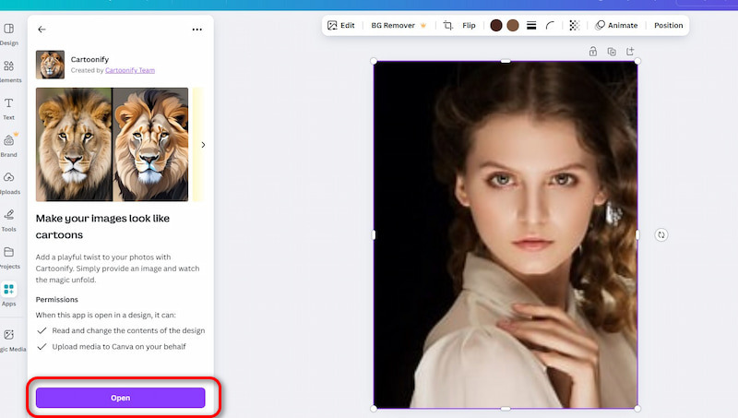Open the Cartoonify app with the Open button
This screenshot has height=418, width=738.
[121, 398]
